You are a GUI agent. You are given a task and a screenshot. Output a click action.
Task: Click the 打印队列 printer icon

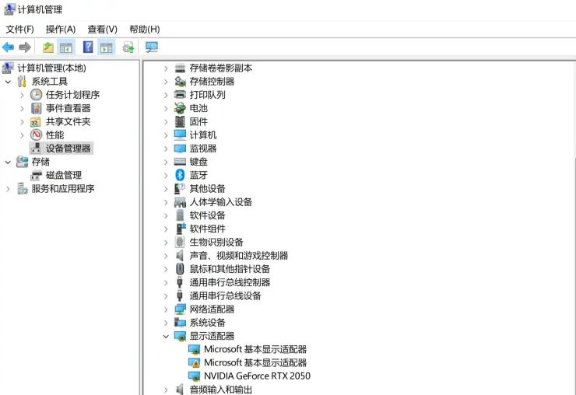(180, 95)
